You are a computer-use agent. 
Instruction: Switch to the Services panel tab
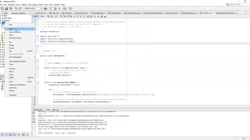click(x=15, y=13)
